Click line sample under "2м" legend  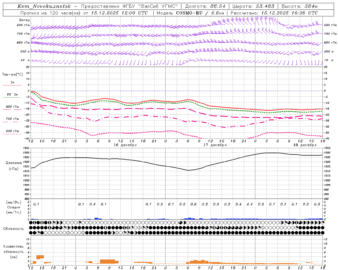12,85
